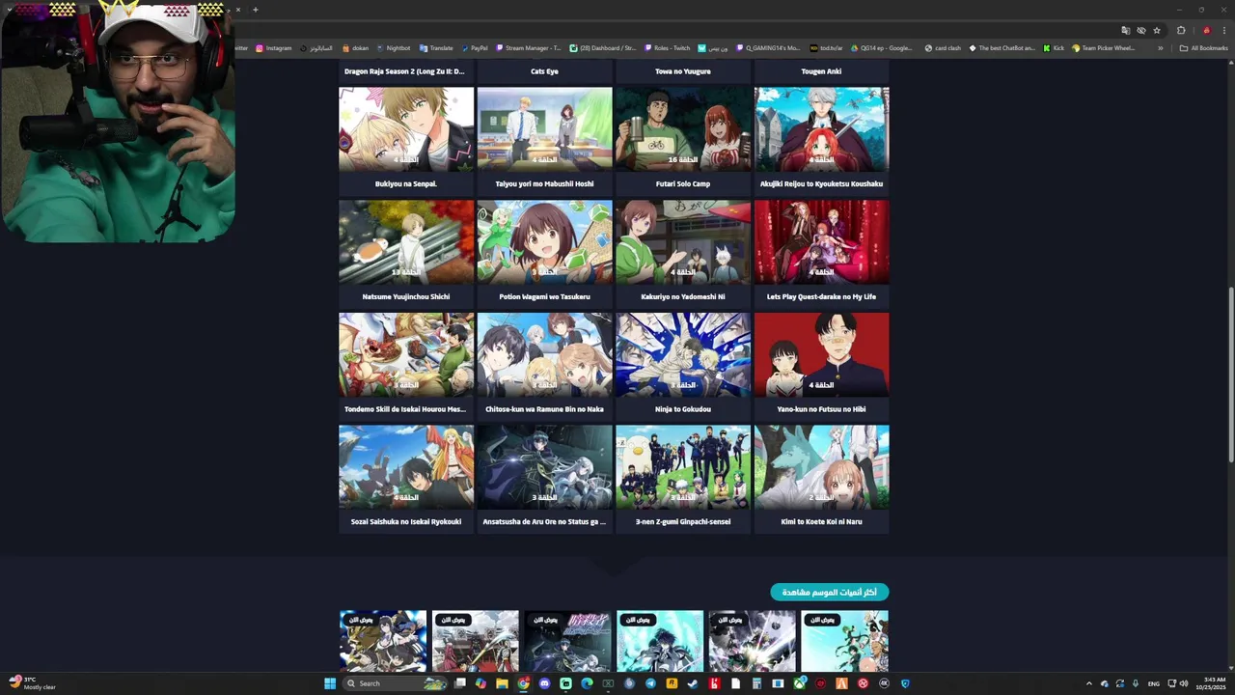
Task: Open the tod.tv/ar bookmark
Action: click(x=826, y=47)
